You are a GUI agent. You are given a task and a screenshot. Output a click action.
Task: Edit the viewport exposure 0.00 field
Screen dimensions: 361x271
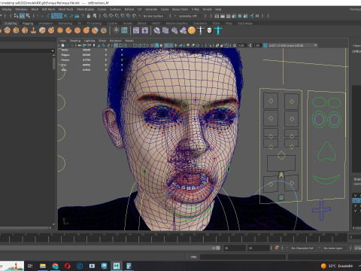[241, 45]
